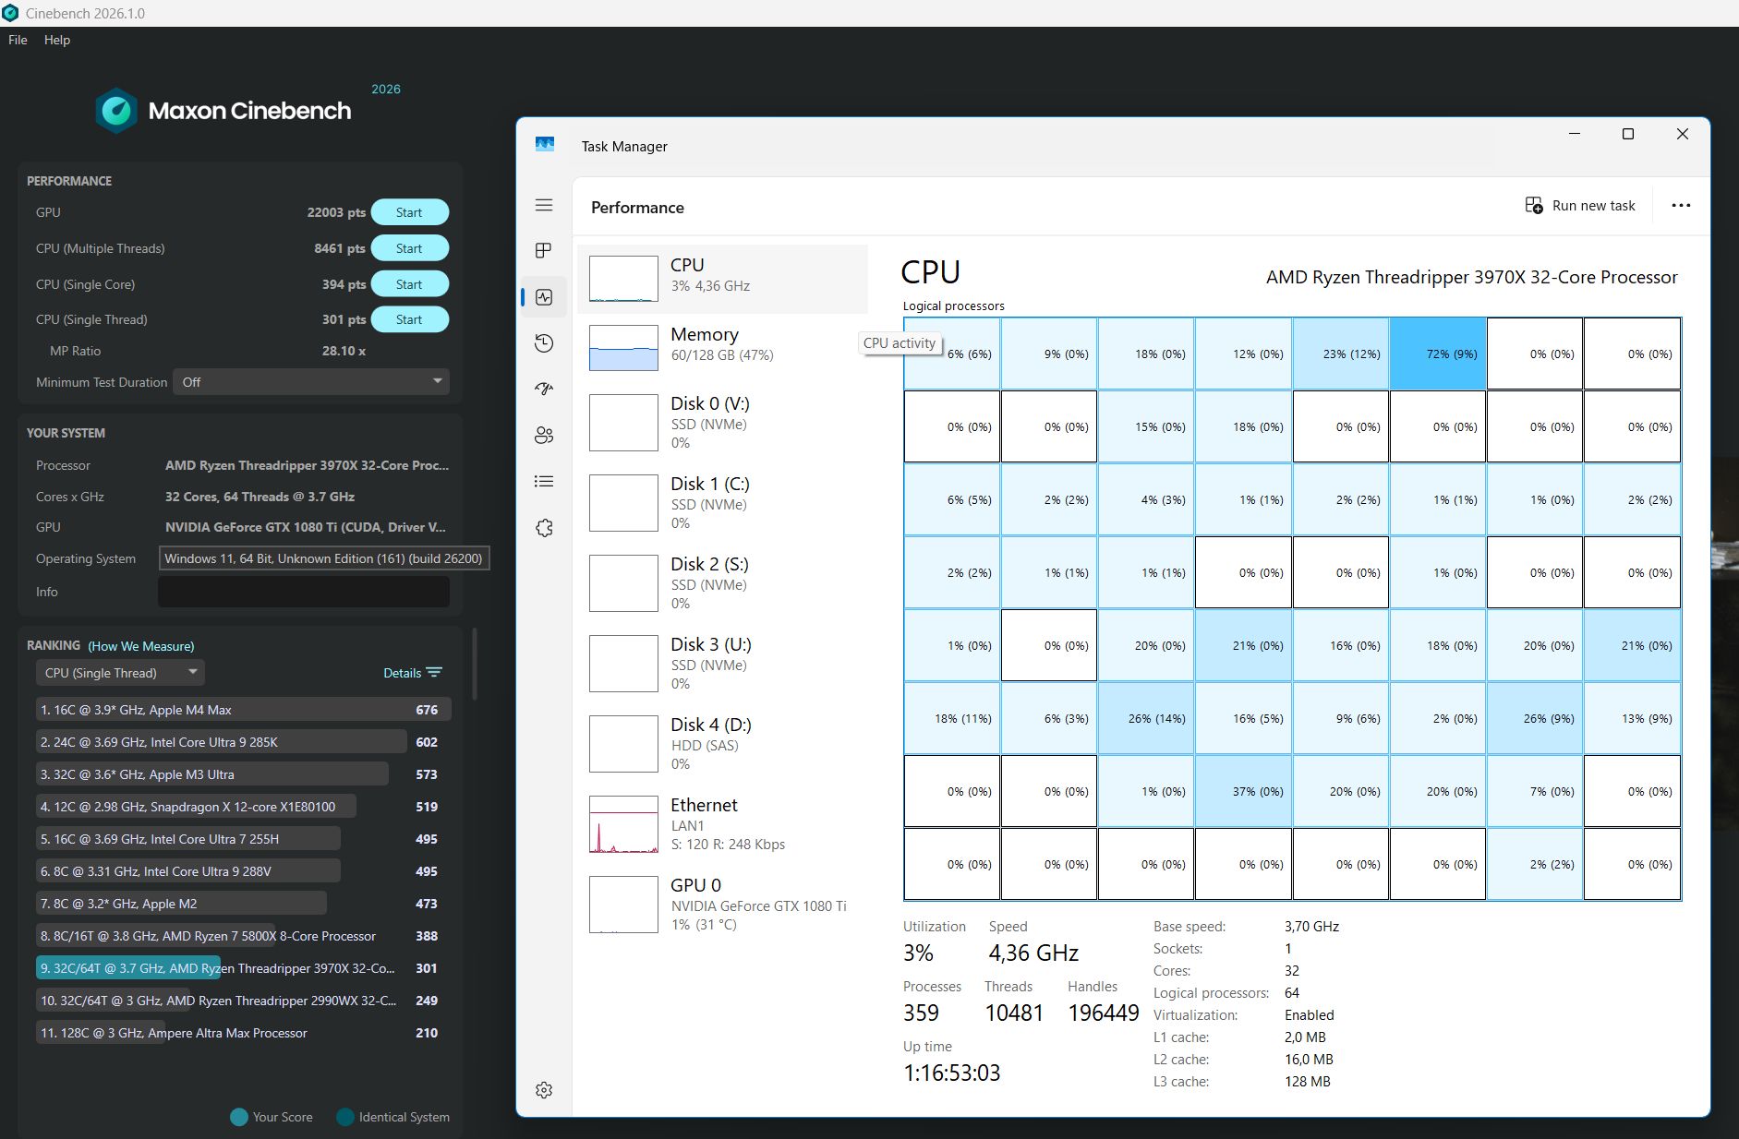The image size is (1739, 1139).
Task: Start the CPU (Multiple Threads) benchmark
Action: click(409, 248)
